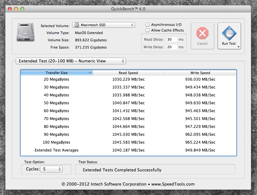Click the 893.622 Gigabytes volume size
The height and width of the screenshot is (195, 257).
pyautogui.click(x=91, y=40)
